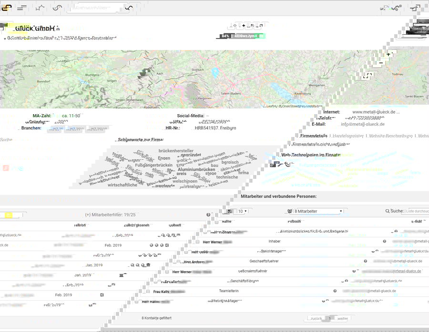Viewport: 429px width, 332px height.
Task: Zoom in on the map
Action: coord(388,55)
